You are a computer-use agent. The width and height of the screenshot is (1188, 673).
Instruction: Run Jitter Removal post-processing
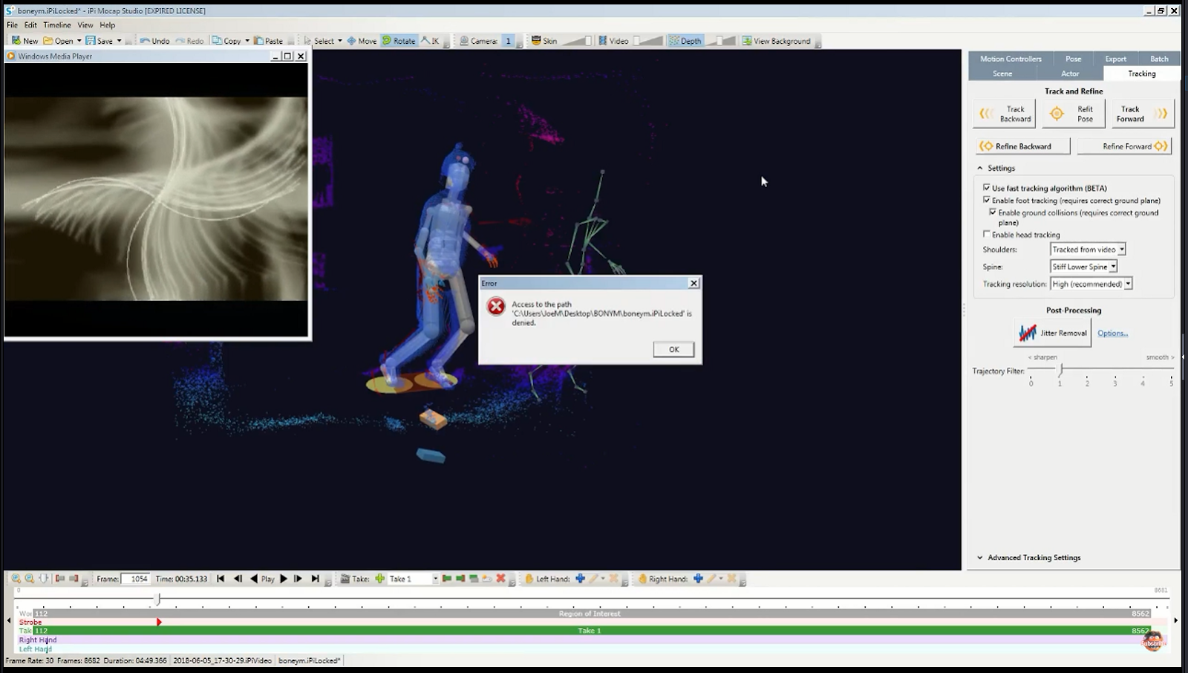coord(1052,333)
